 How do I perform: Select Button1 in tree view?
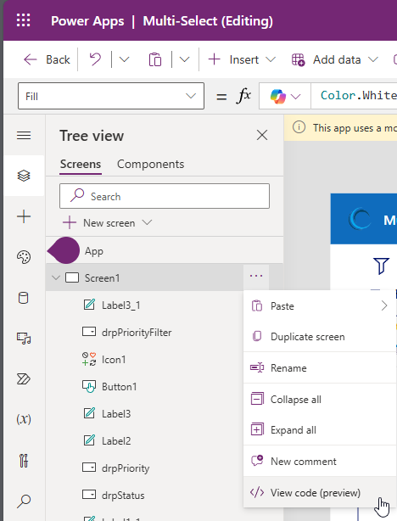119,387
